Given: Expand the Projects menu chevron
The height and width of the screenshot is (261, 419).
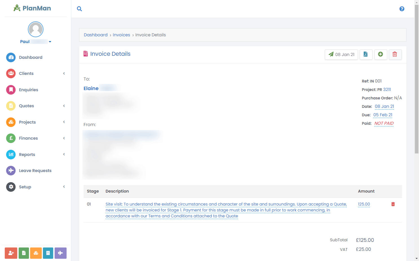Looking at the screenshot, I should pos(64,122).
